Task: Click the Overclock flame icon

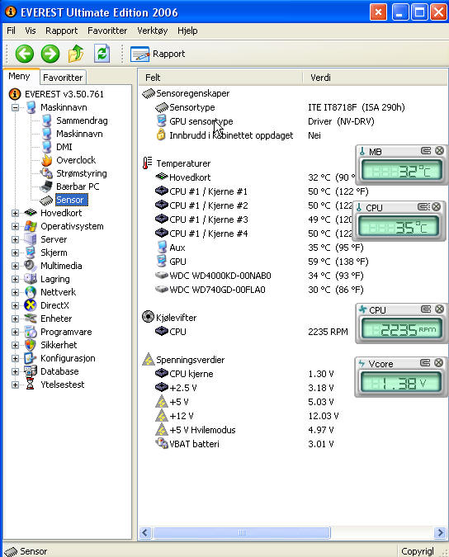Action: tap(46, 160)
